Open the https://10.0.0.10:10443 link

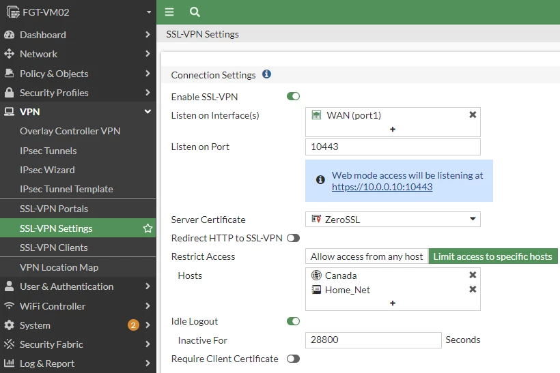click(x=382, y=187)
